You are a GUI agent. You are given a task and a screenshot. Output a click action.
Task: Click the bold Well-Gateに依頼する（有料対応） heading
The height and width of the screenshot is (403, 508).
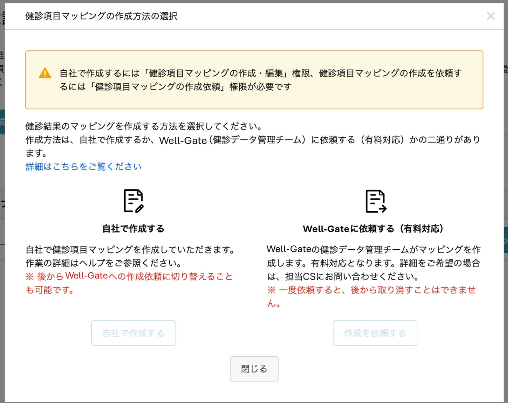point(373,229)
